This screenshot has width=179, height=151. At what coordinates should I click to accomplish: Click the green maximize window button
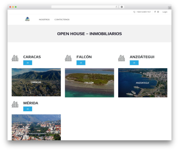[16, 7]
